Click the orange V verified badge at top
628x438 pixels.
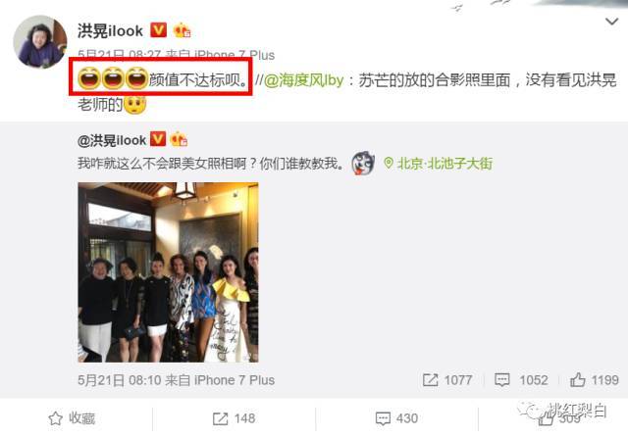pyautogui.click(x=158, y=30)
